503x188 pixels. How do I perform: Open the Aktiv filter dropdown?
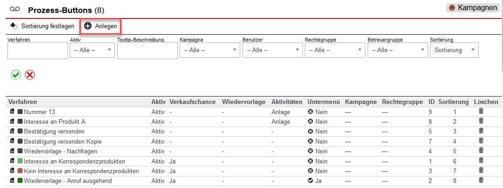pyautogui.click(x=92, y=50)
